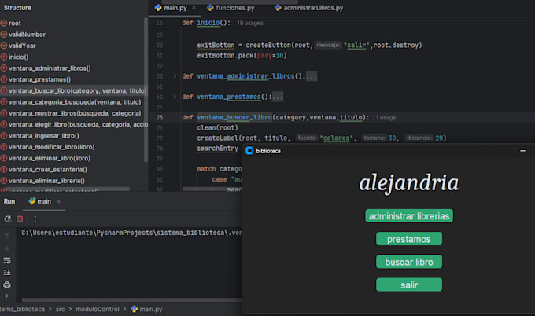Click the biblioteca window title icon
Viewport: 535px width, 316px height.
[x=249, y=151]
